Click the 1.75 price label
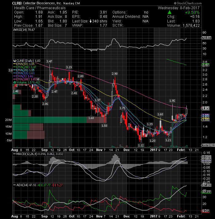215x219 pixels. 123,108
